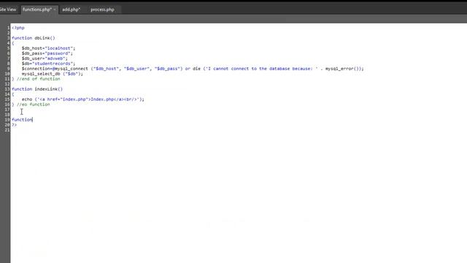The width and height of the screenshot is (467, 263).
Task: Click 'function indexLink()' declaration text
Action: tap(37, 89)
